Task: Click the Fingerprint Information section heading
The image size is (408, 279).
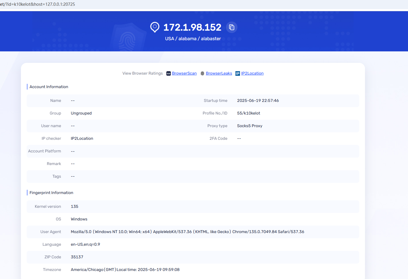Action: point(51,193)
